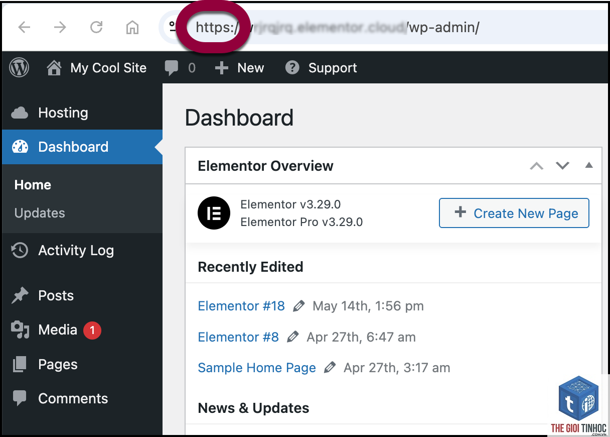
Task: Focus the URL address bar field
Action: tap(384, 27)
